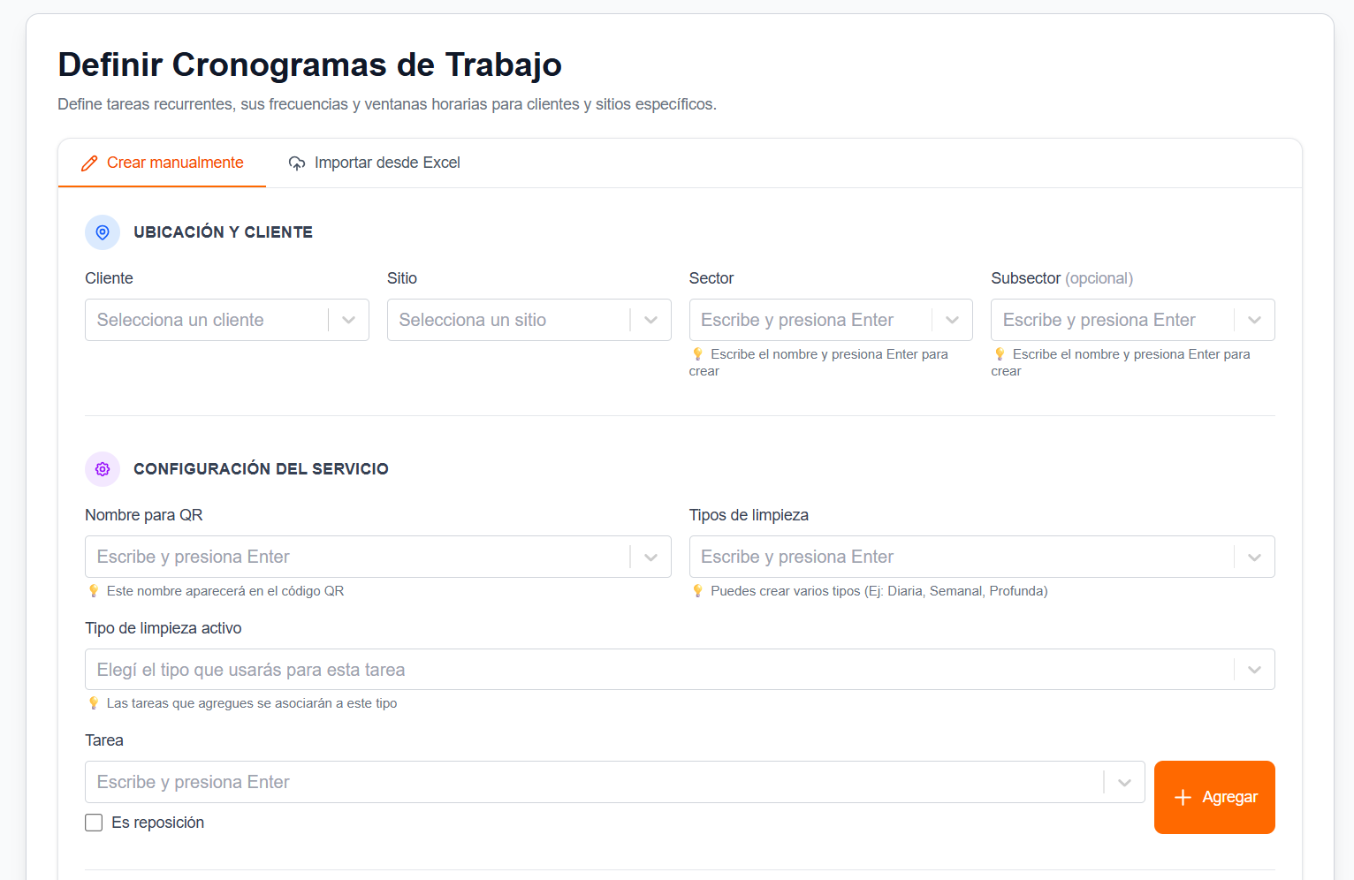The image size is (1354, 880).
Task: Enable the Es reposición checkbox
Action: point(94,823)
